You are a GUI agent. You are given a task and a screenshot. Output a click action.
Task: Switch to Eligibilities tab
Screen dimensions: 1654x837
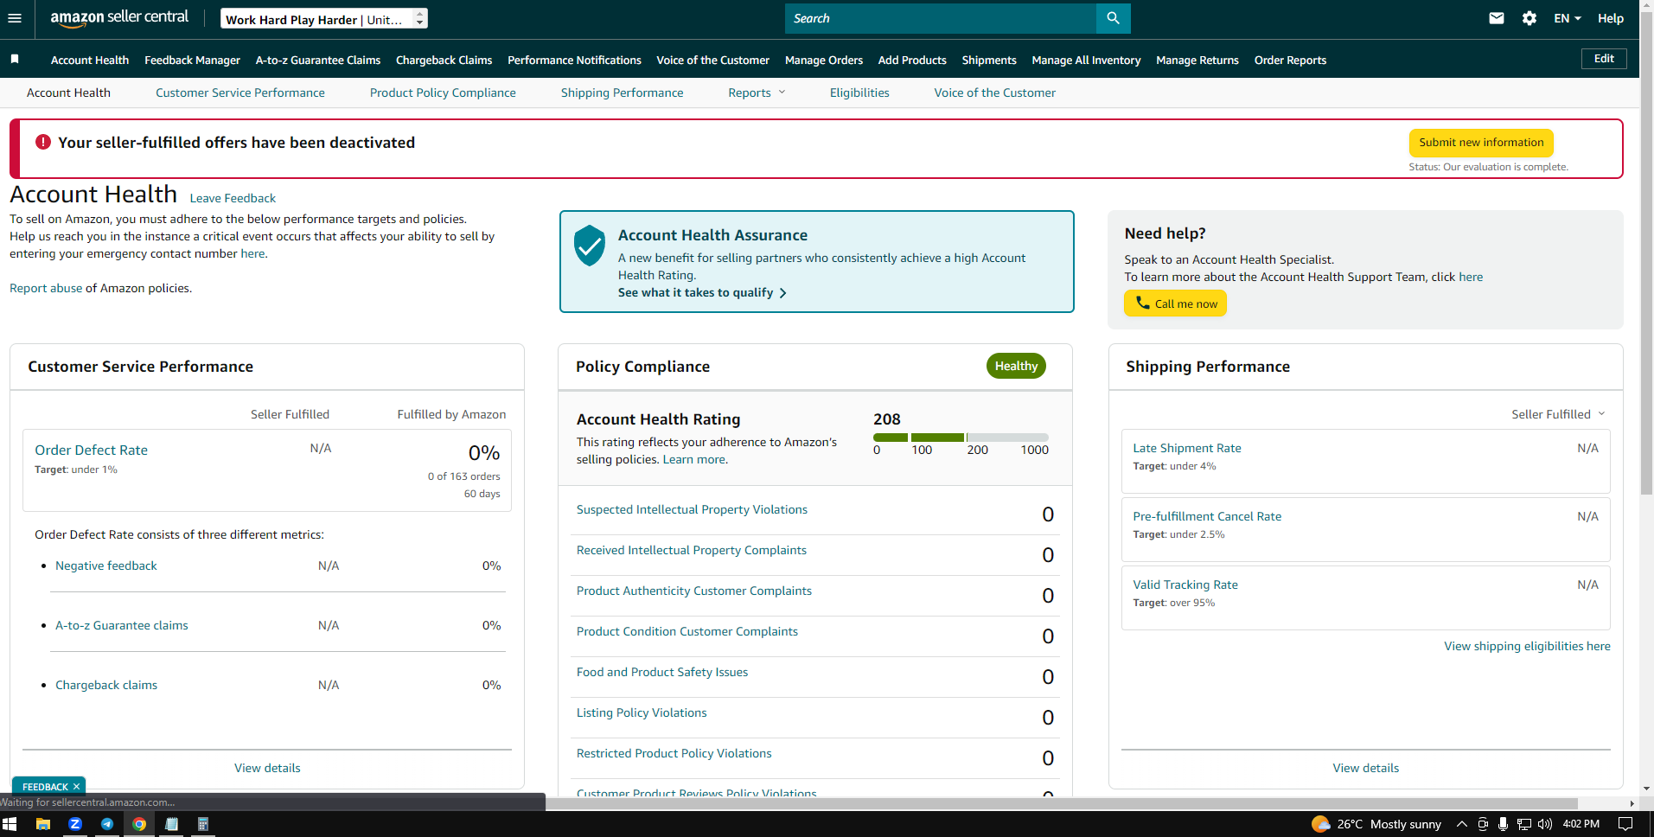point(859,93)
